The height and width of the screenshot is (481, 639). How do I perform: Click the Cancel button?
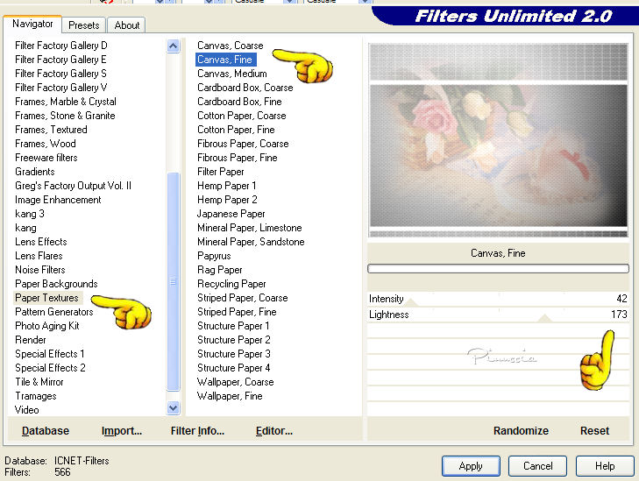point(537,466)
